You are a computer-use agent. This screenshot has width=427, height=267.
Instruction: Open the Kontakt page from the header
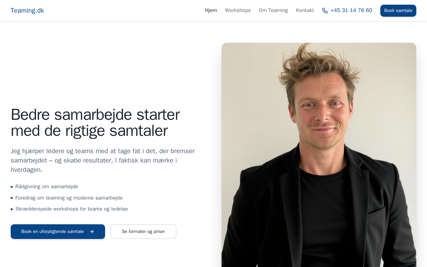(x=305, y=10)
